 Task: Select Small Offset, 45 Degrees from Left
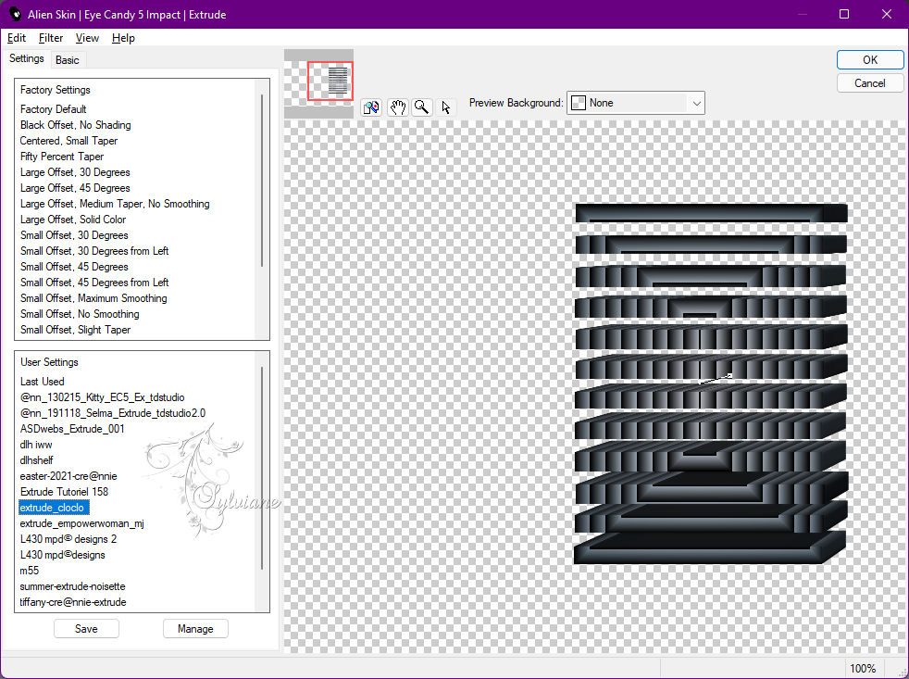94,282
